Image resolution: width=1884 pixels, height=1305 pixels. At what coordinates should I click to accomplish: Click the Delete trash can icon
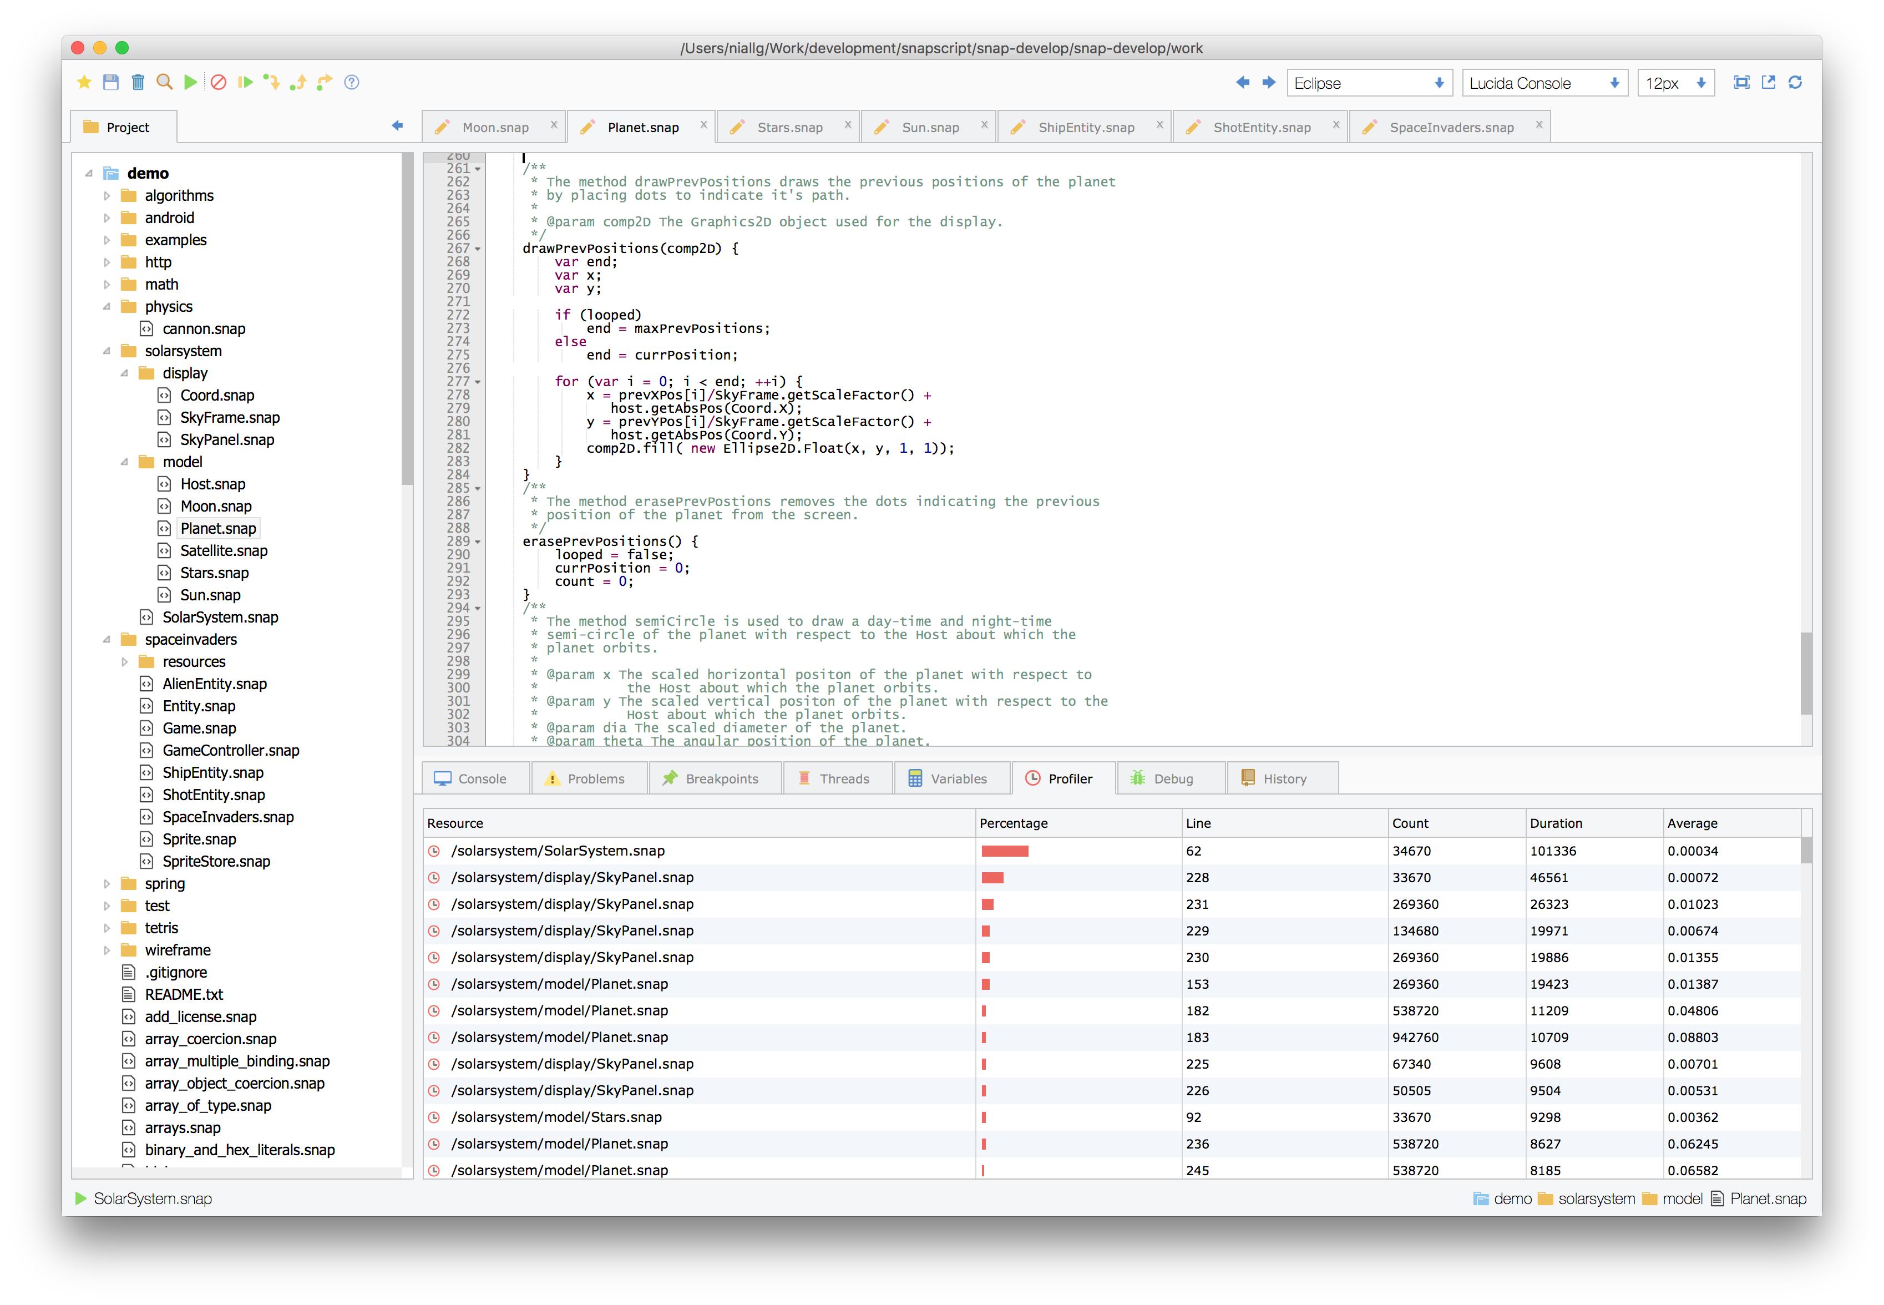click(138, 83)
